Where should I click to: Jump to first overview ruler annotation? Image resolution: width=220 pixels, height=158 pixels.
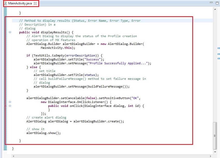218,48
